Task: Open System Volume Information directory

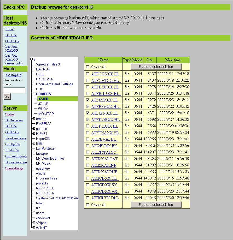Action: pyautogui.click(x=57, y=198)
